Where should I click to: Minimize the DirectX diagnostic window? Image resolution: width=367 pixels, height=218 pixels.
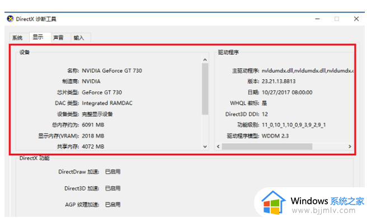(317, 18)
